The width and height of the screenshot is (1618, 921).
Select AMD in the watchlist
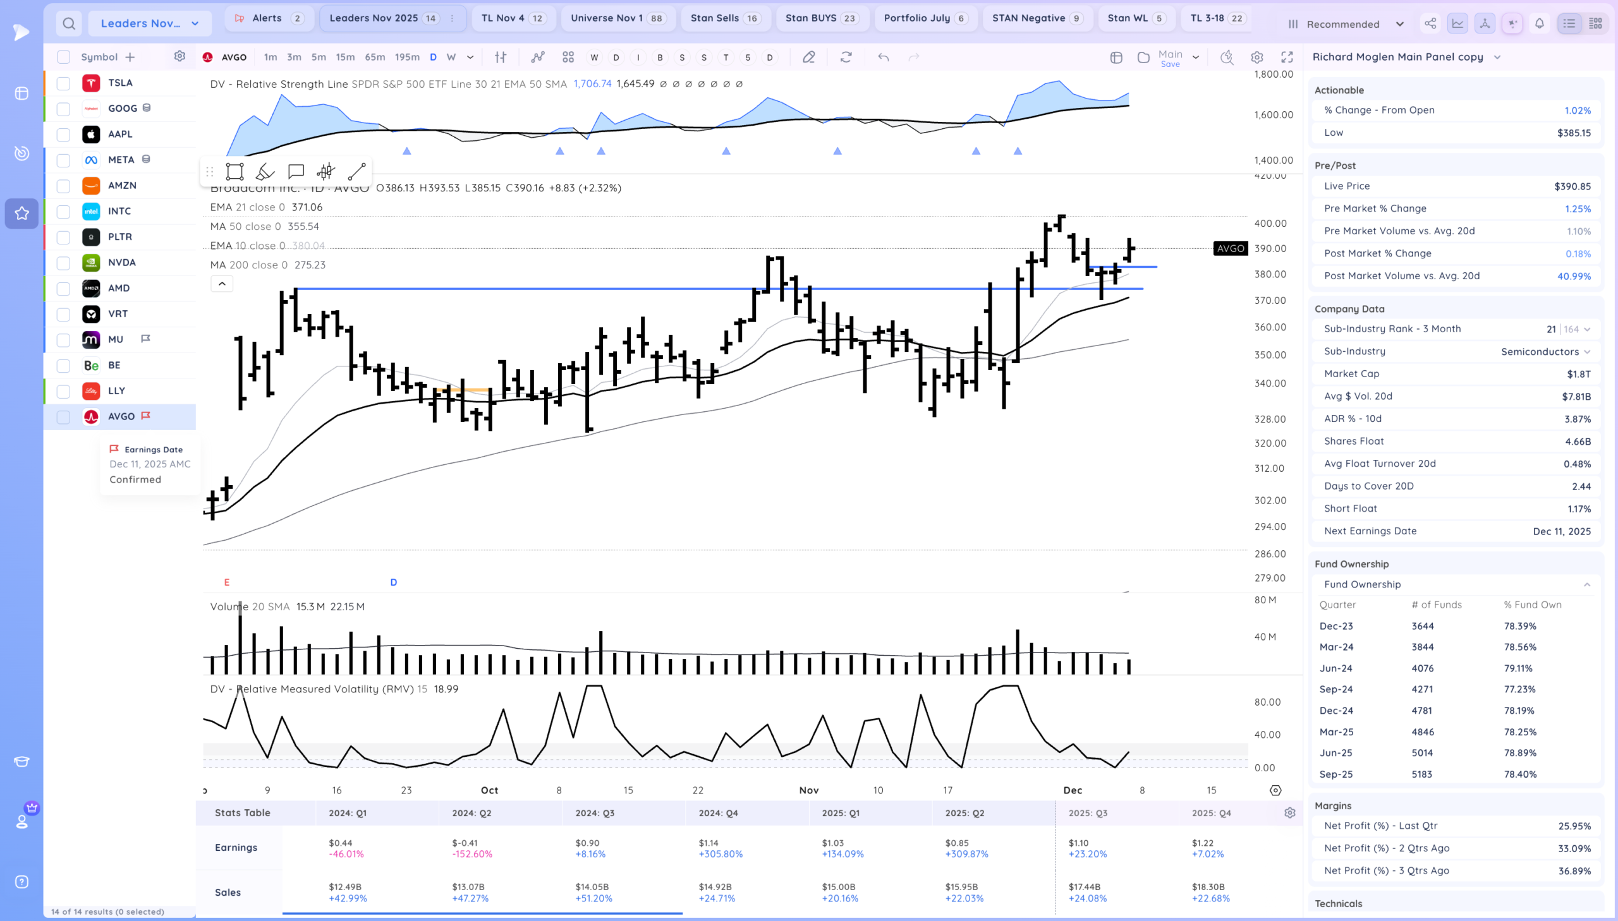tap(119, 289)
